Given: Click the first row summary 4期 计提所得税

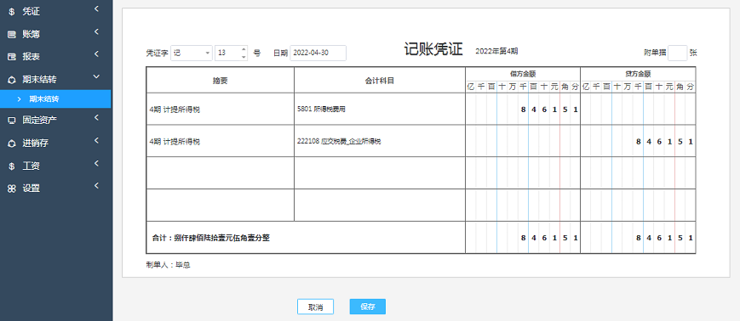Looking at the screenshot, I should point(175,110).
